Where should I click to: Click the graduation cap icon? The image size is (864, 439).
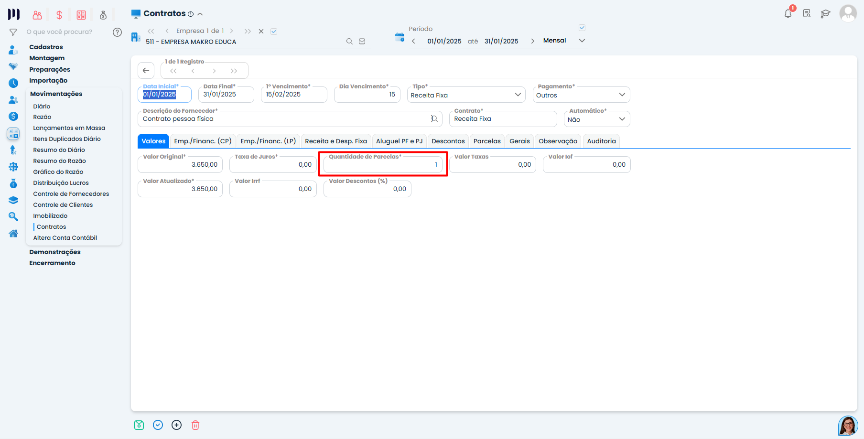point(825,13)
